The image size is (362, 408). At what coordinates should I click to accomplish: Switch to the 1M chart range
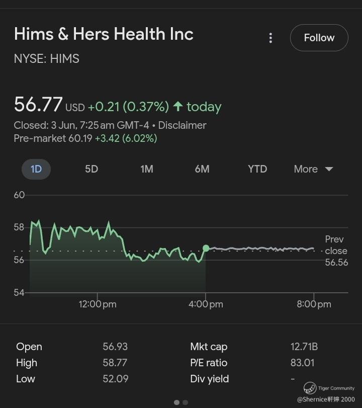[x=147, y=169]
